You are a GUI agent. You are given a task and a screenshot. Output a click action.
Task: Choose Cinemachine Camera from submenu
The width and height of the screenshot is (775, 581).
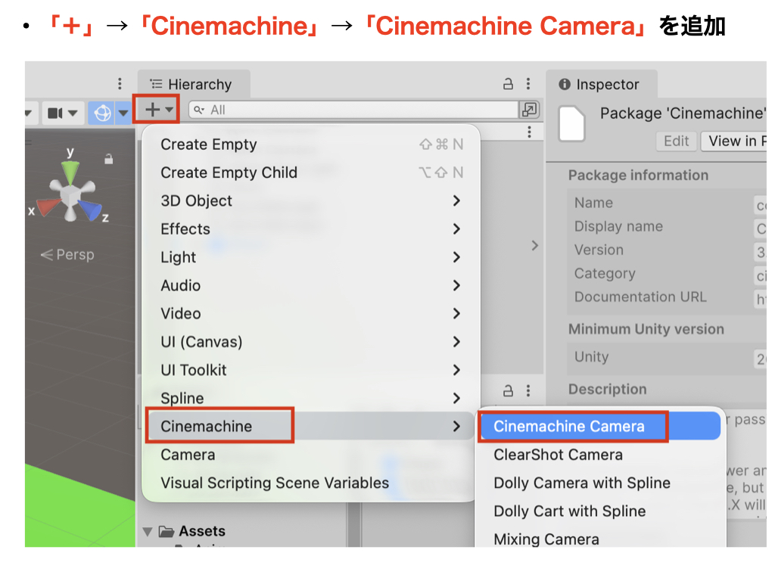[x=599, y=426]
